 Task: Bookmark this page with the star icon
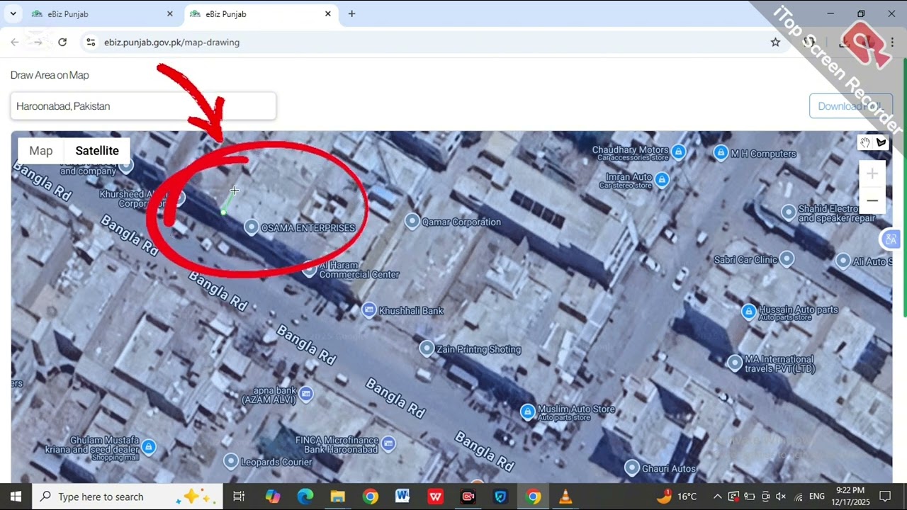point(775,42)
